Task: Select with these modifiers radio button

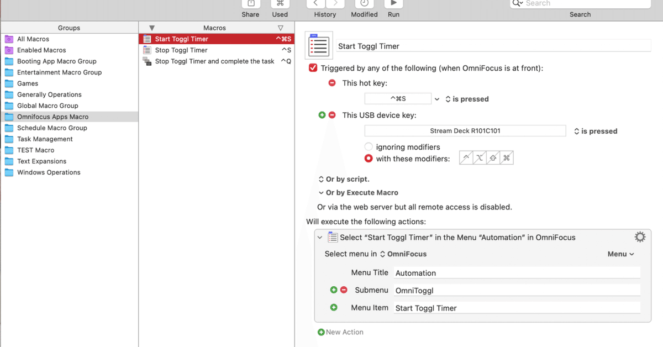Action: tap(369, 159)
